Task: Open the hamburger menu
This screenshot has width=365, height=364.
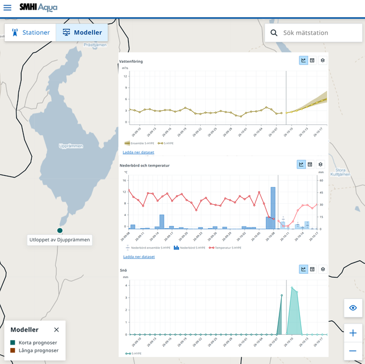Action: tap(7, 7)
